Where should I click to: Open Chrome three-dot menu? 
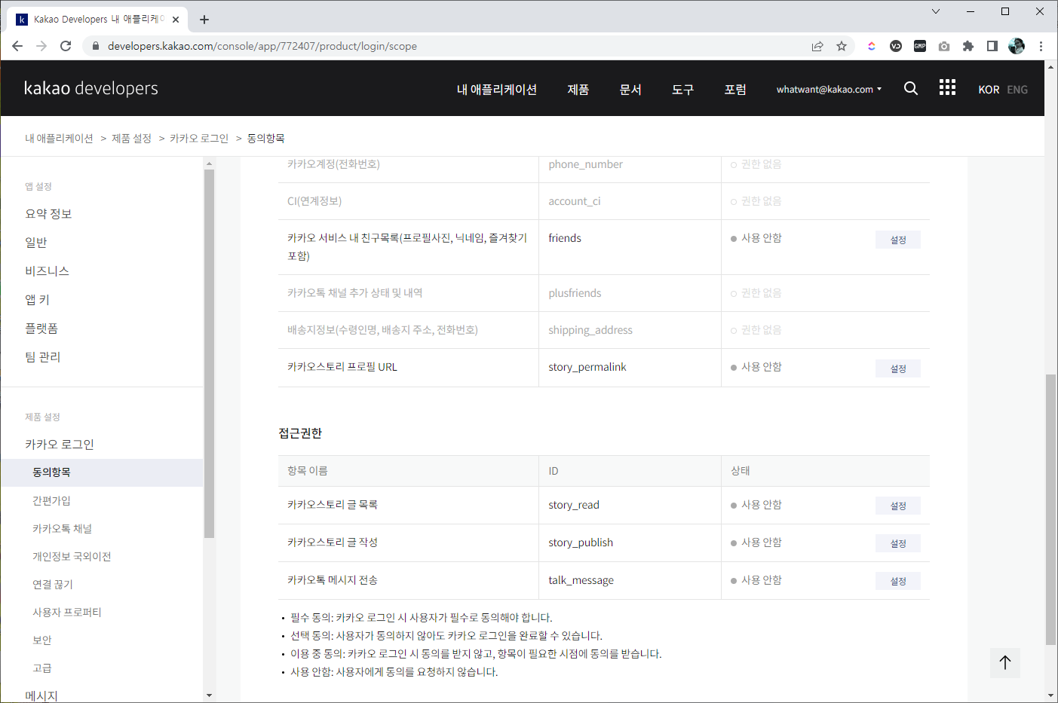pyautogui.click(x=1041, y=46)
